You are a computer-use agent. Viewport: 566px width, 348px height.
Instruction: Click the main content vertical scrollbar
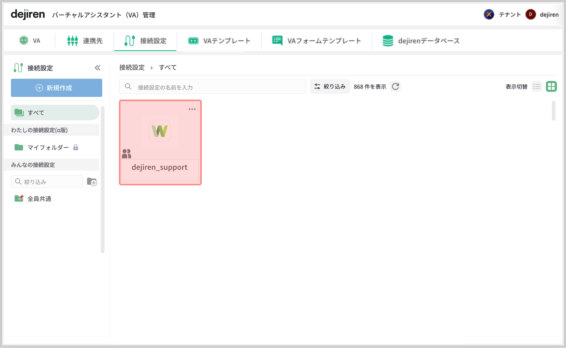[554, 111]
